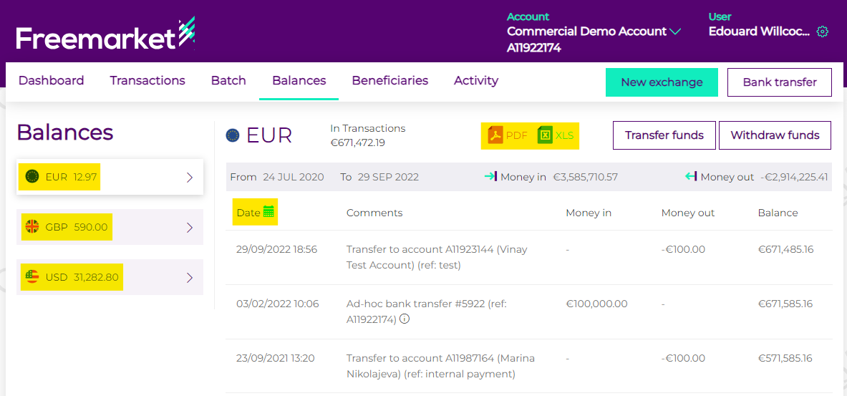This screenshot has height=396, width=847.
Task: Click the New exchange button
Action: click(x=662, y=82)
